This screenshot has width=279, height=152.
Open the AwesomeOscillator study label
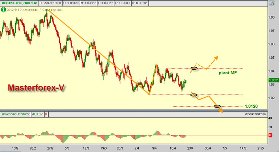coord(16,114)
